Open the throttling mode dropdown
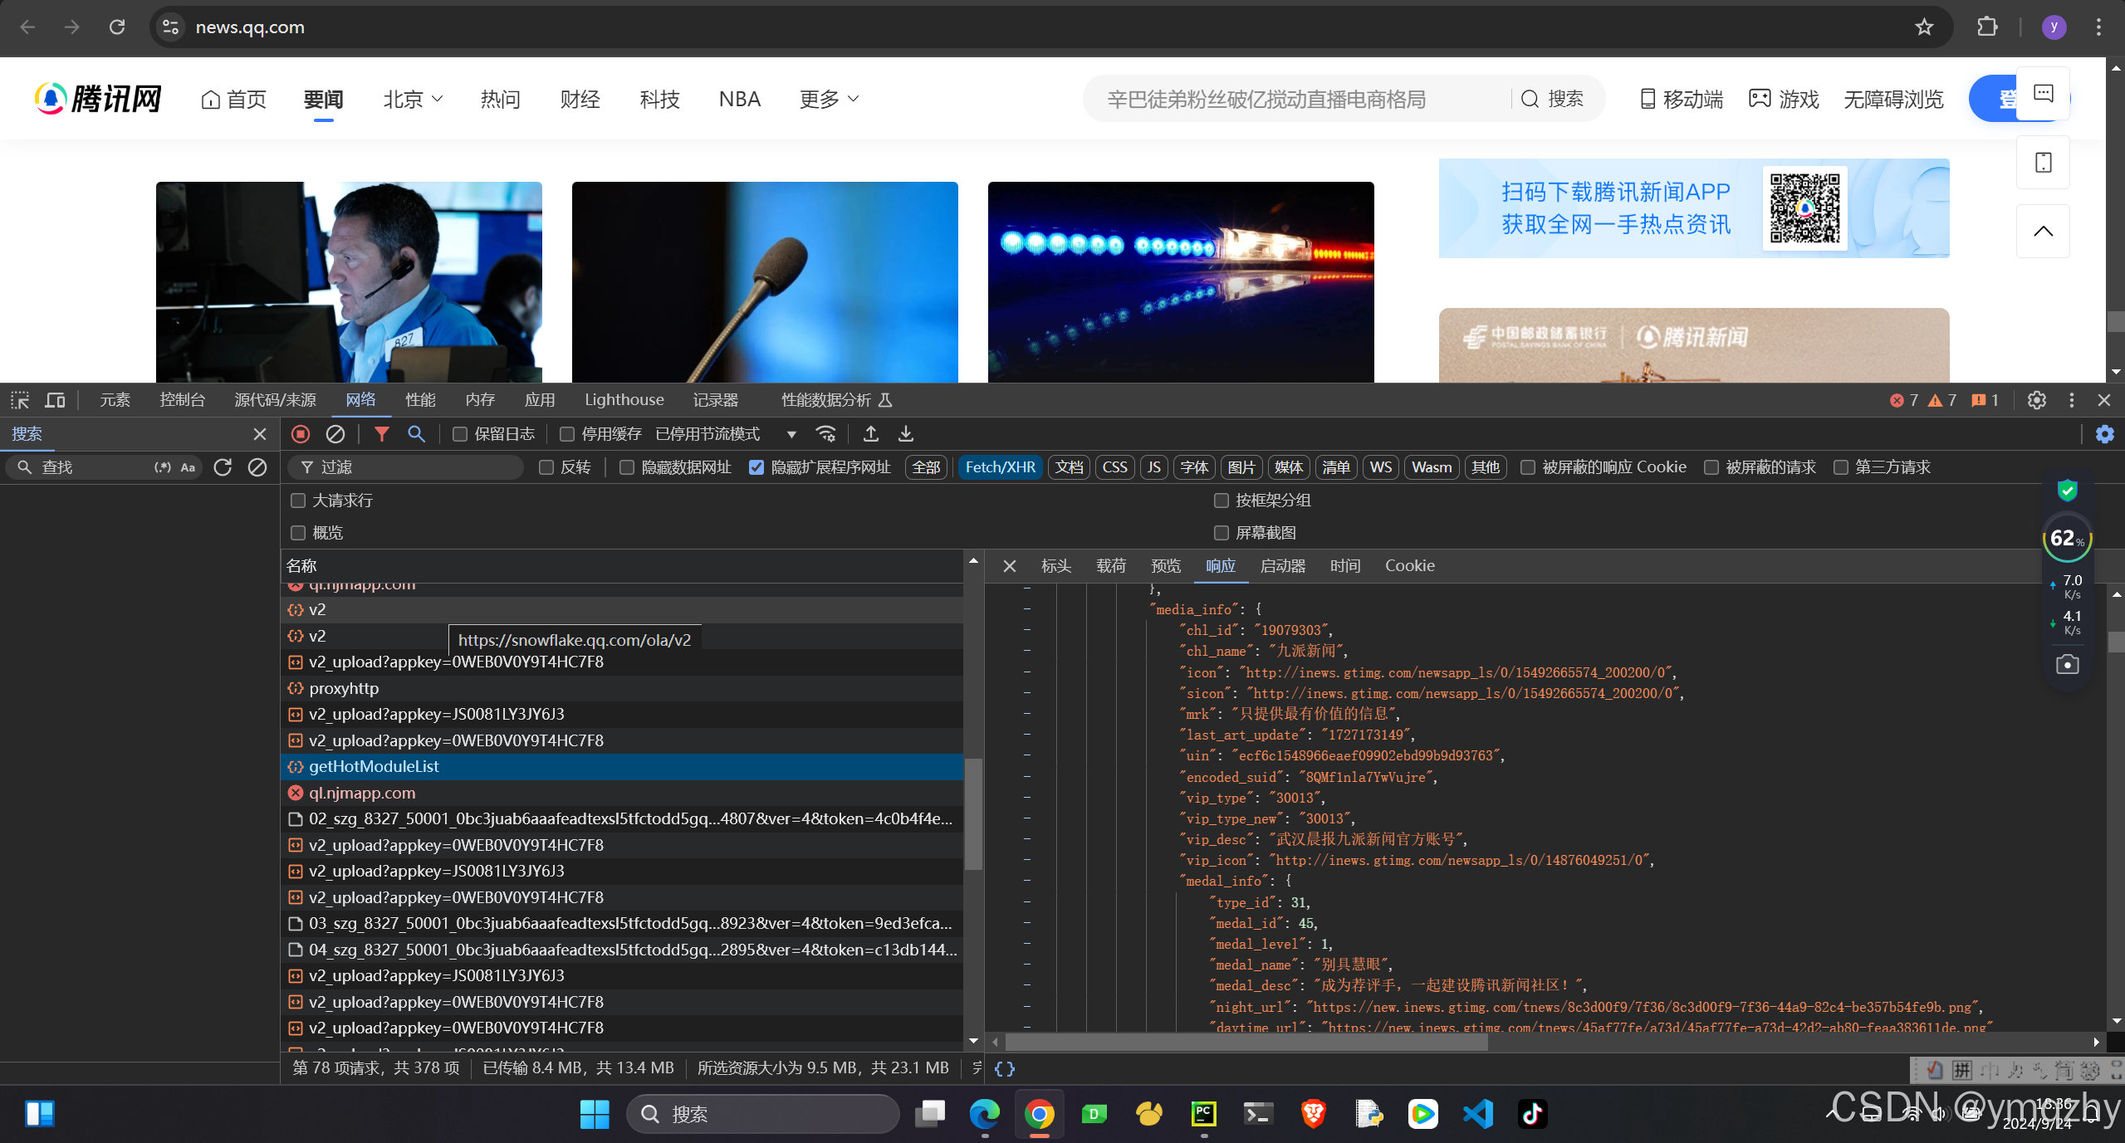The height and width of the screenshot is (1143, 2125). click(791, 434)
